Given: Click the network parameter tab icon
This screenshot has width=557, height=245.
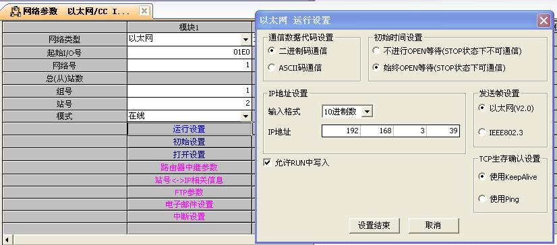Looking at the screenshot, I should pyautogui.click(x=16, y=11).
